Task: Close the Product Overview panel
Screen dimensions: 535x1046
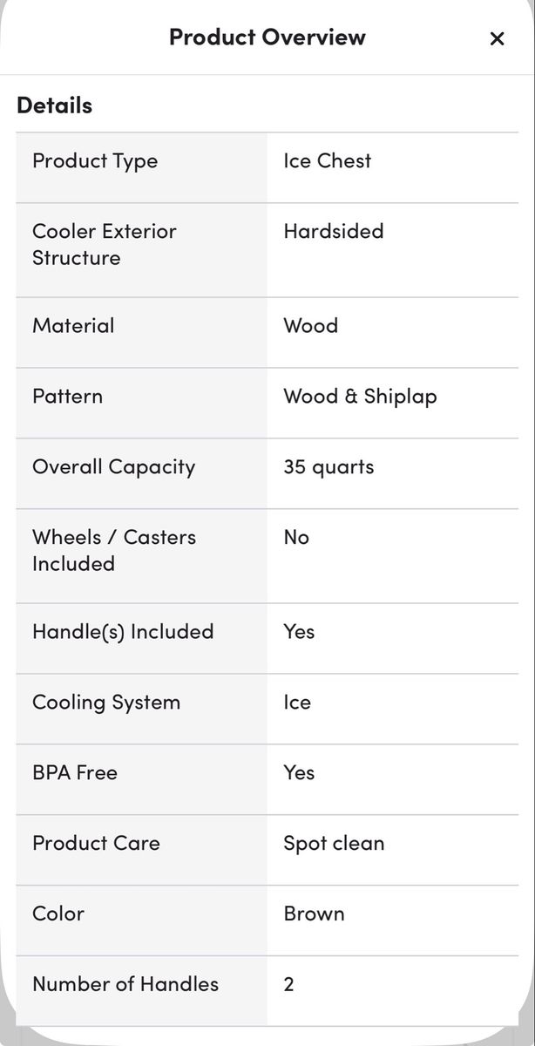Action: [497, 38]
